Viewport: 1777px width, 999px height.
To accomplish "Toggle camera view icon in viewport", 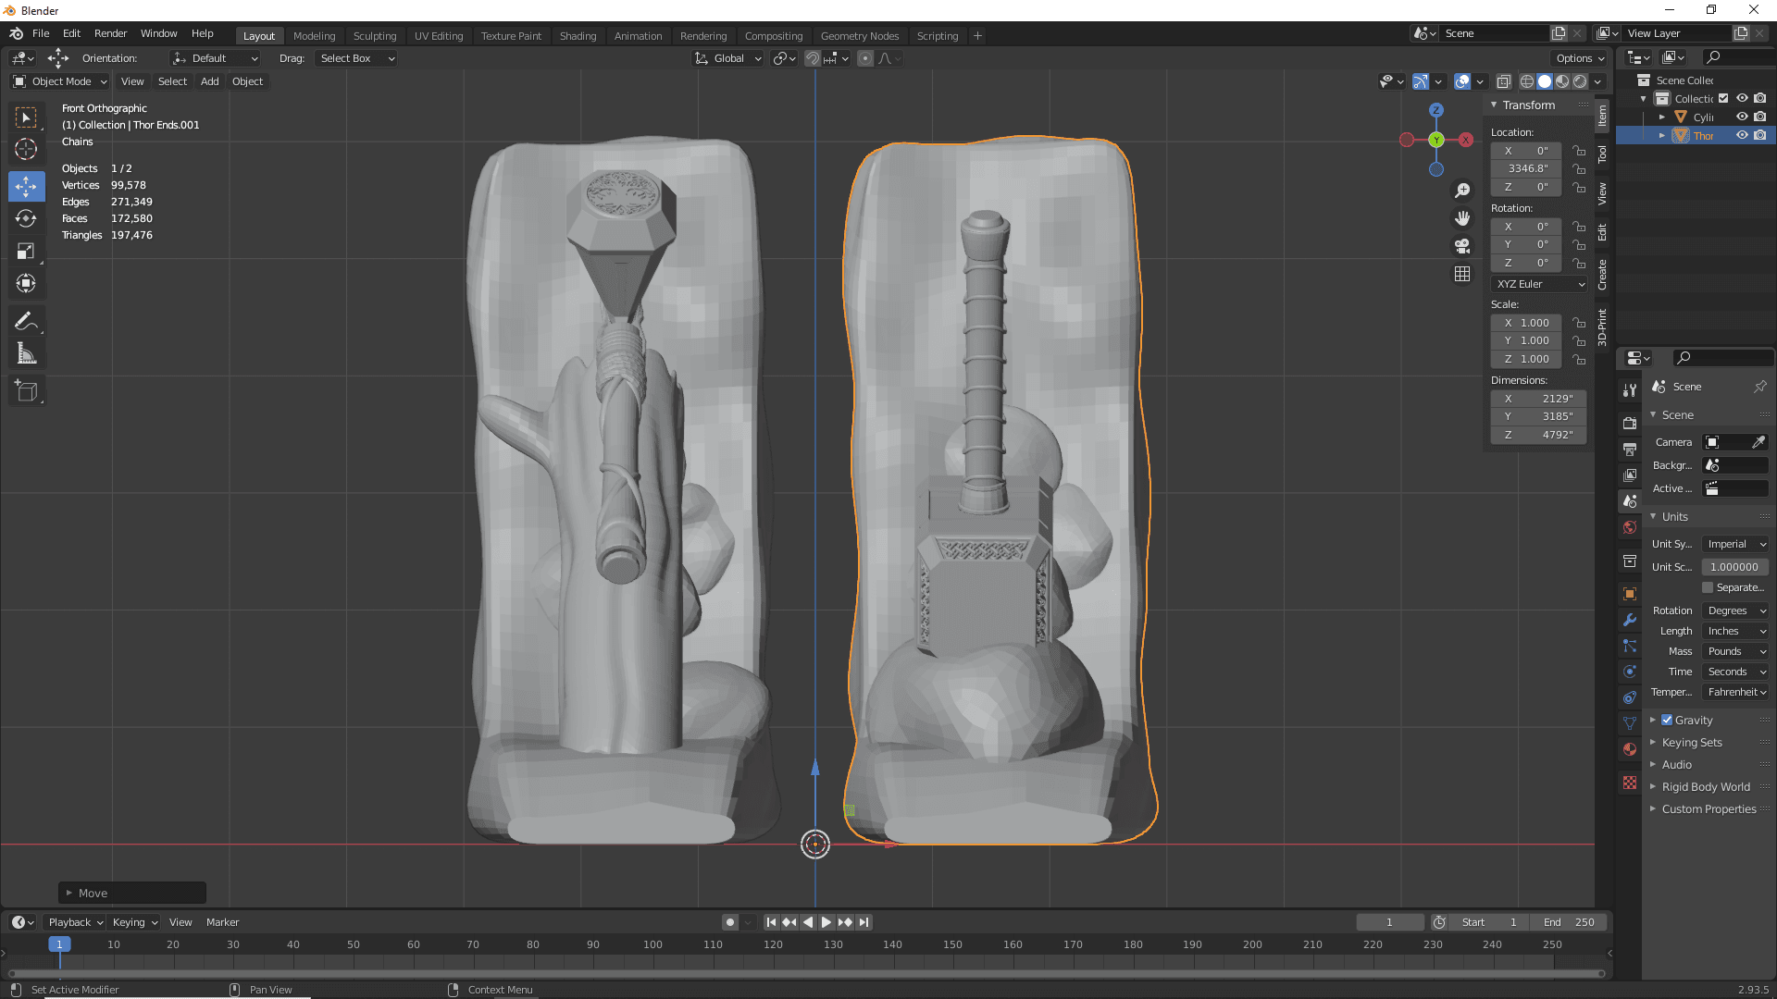I will click(1462, 246).
